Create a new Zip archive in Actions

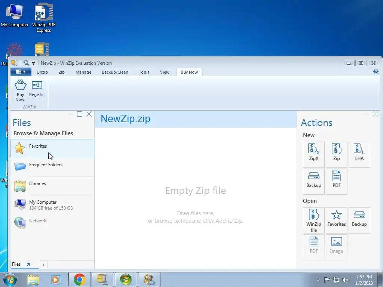[x=336, y=154]
